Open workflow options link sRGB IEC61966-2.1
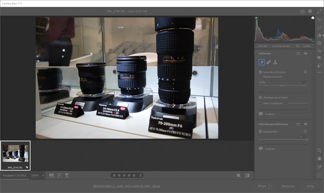Viewport: 324px width, 193px height. (127, 186)
